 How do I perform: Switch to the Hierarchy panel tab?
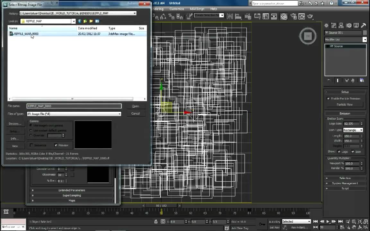341,25
